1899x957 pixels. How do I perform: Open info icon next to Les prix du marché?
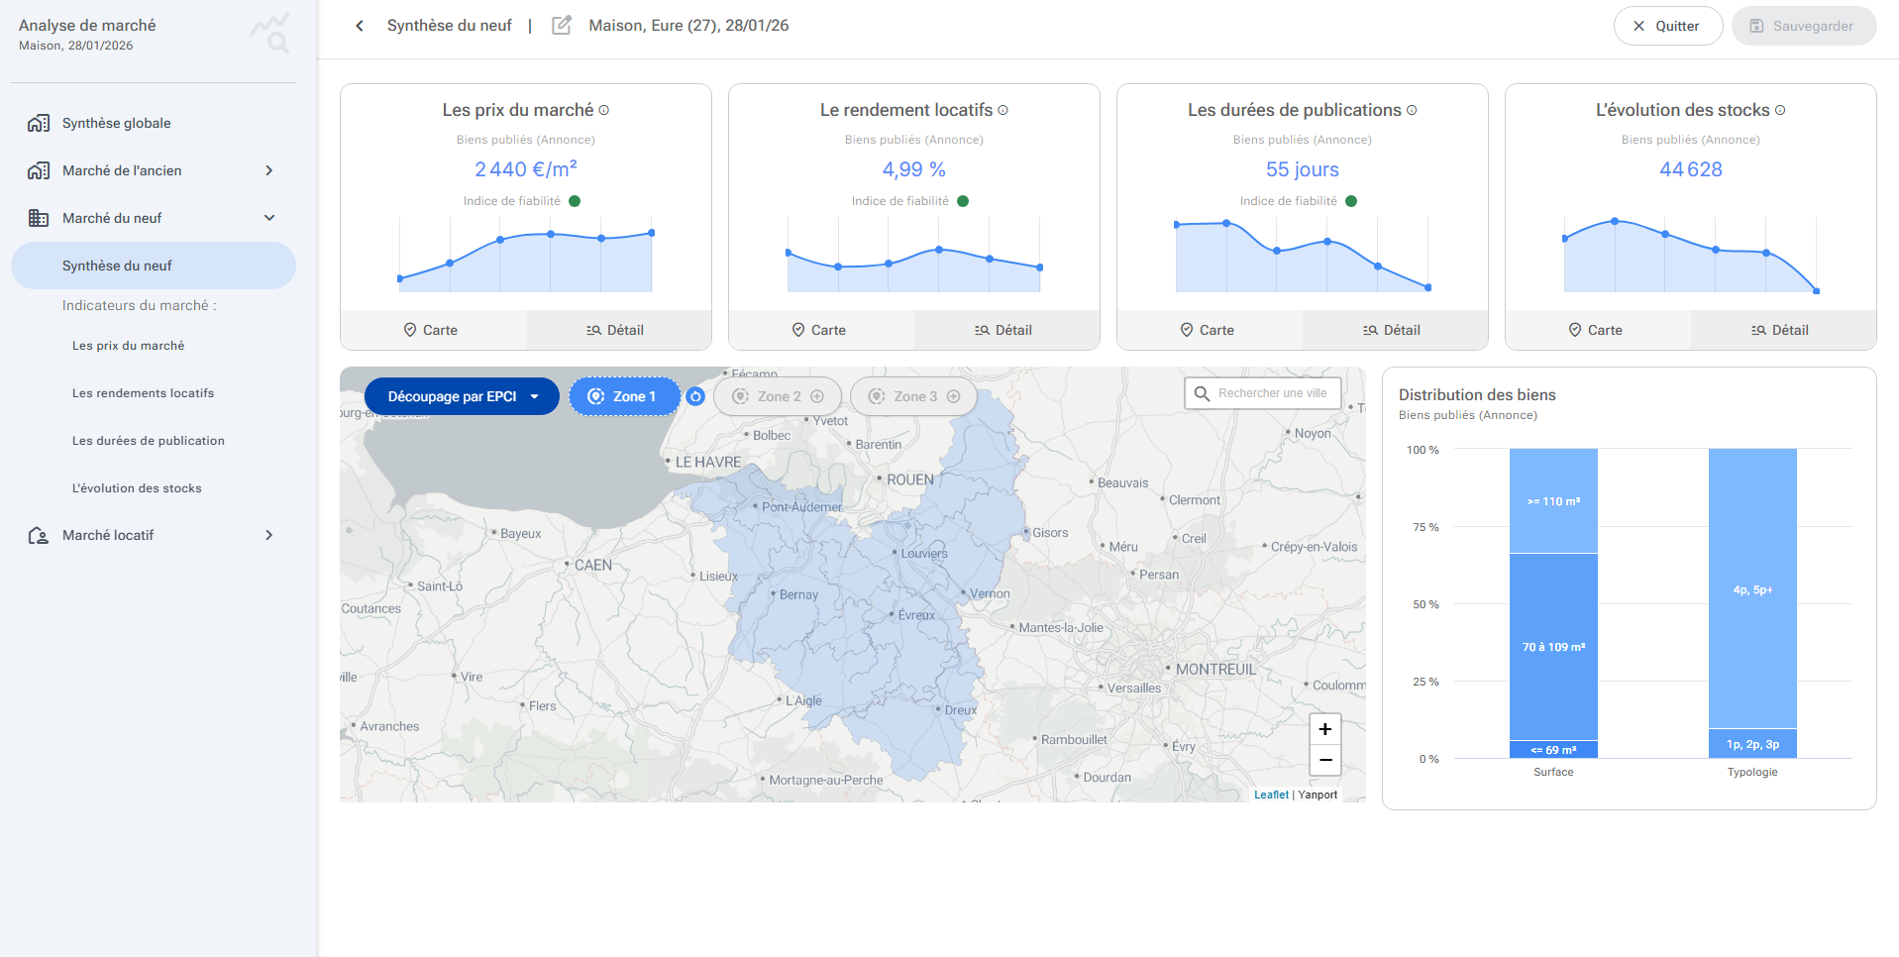[604, 110]
